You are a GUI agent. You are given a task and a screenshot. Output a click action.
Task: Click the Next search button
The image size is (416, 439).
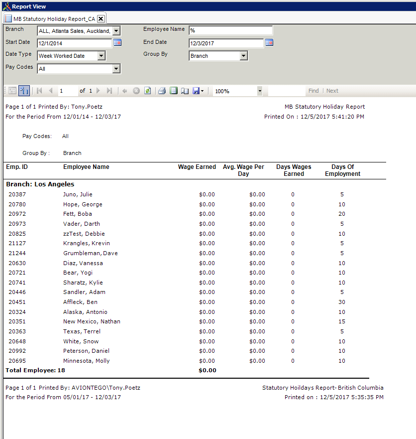pos(332,91)
